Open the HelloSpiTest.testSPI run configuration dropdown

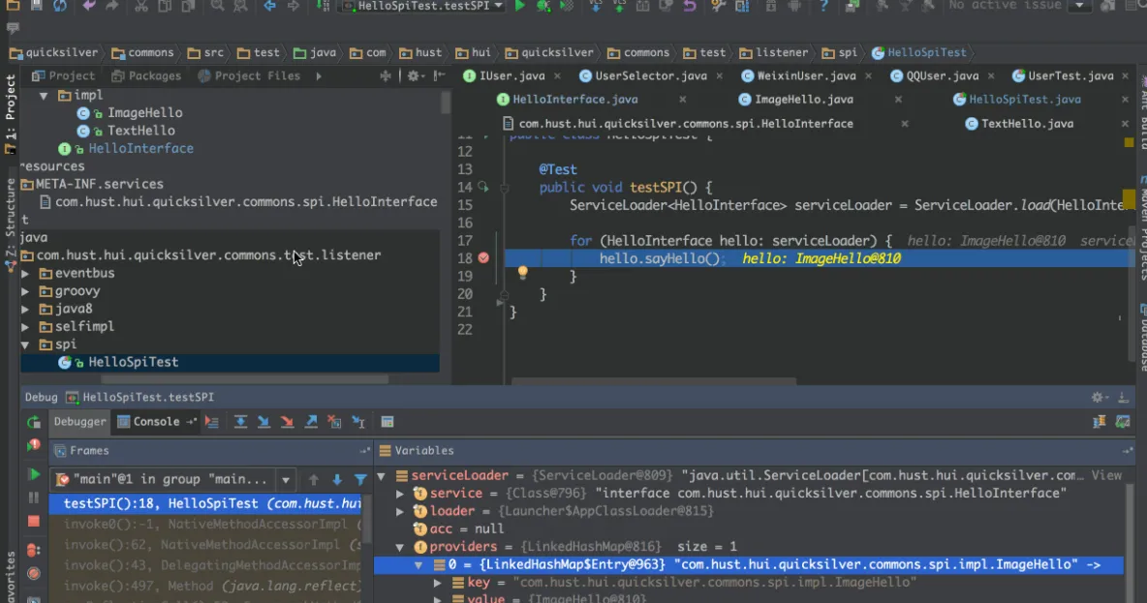[423, 6]
